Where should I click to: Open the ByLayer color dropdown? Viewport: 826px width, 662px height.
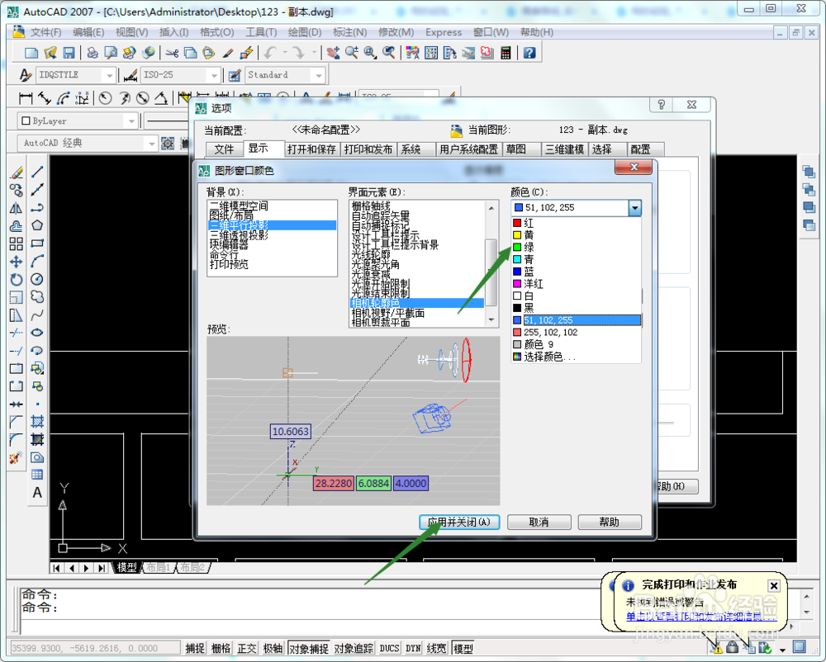pos(131,121)
